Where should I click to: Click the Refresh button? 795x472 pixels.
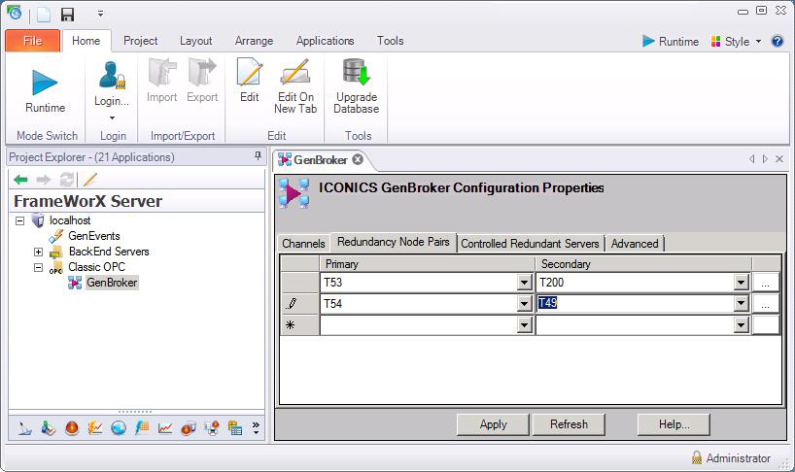click(x=569, y=424)
